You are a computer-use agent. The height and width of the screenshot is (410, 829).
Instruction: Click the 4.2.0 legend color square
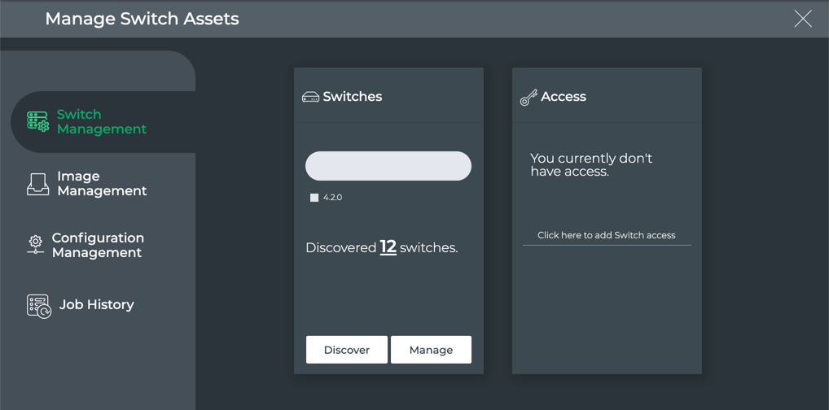314,198
